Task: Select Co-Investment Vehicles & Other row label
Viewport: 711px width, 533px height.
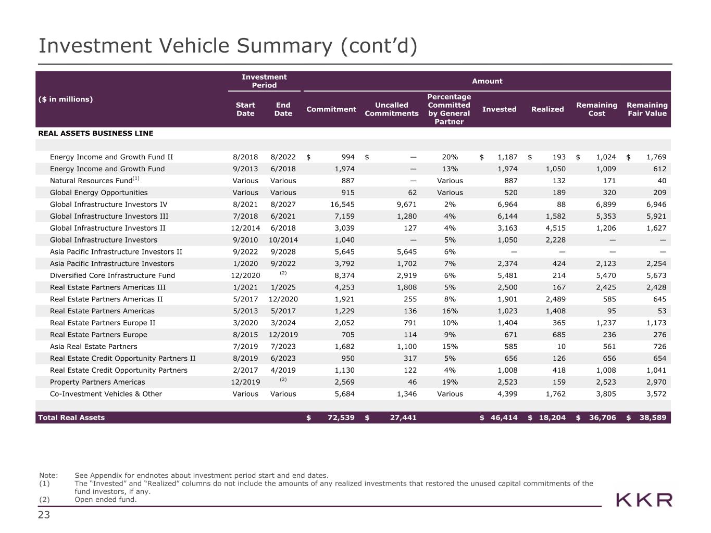Action: [106, 394]
